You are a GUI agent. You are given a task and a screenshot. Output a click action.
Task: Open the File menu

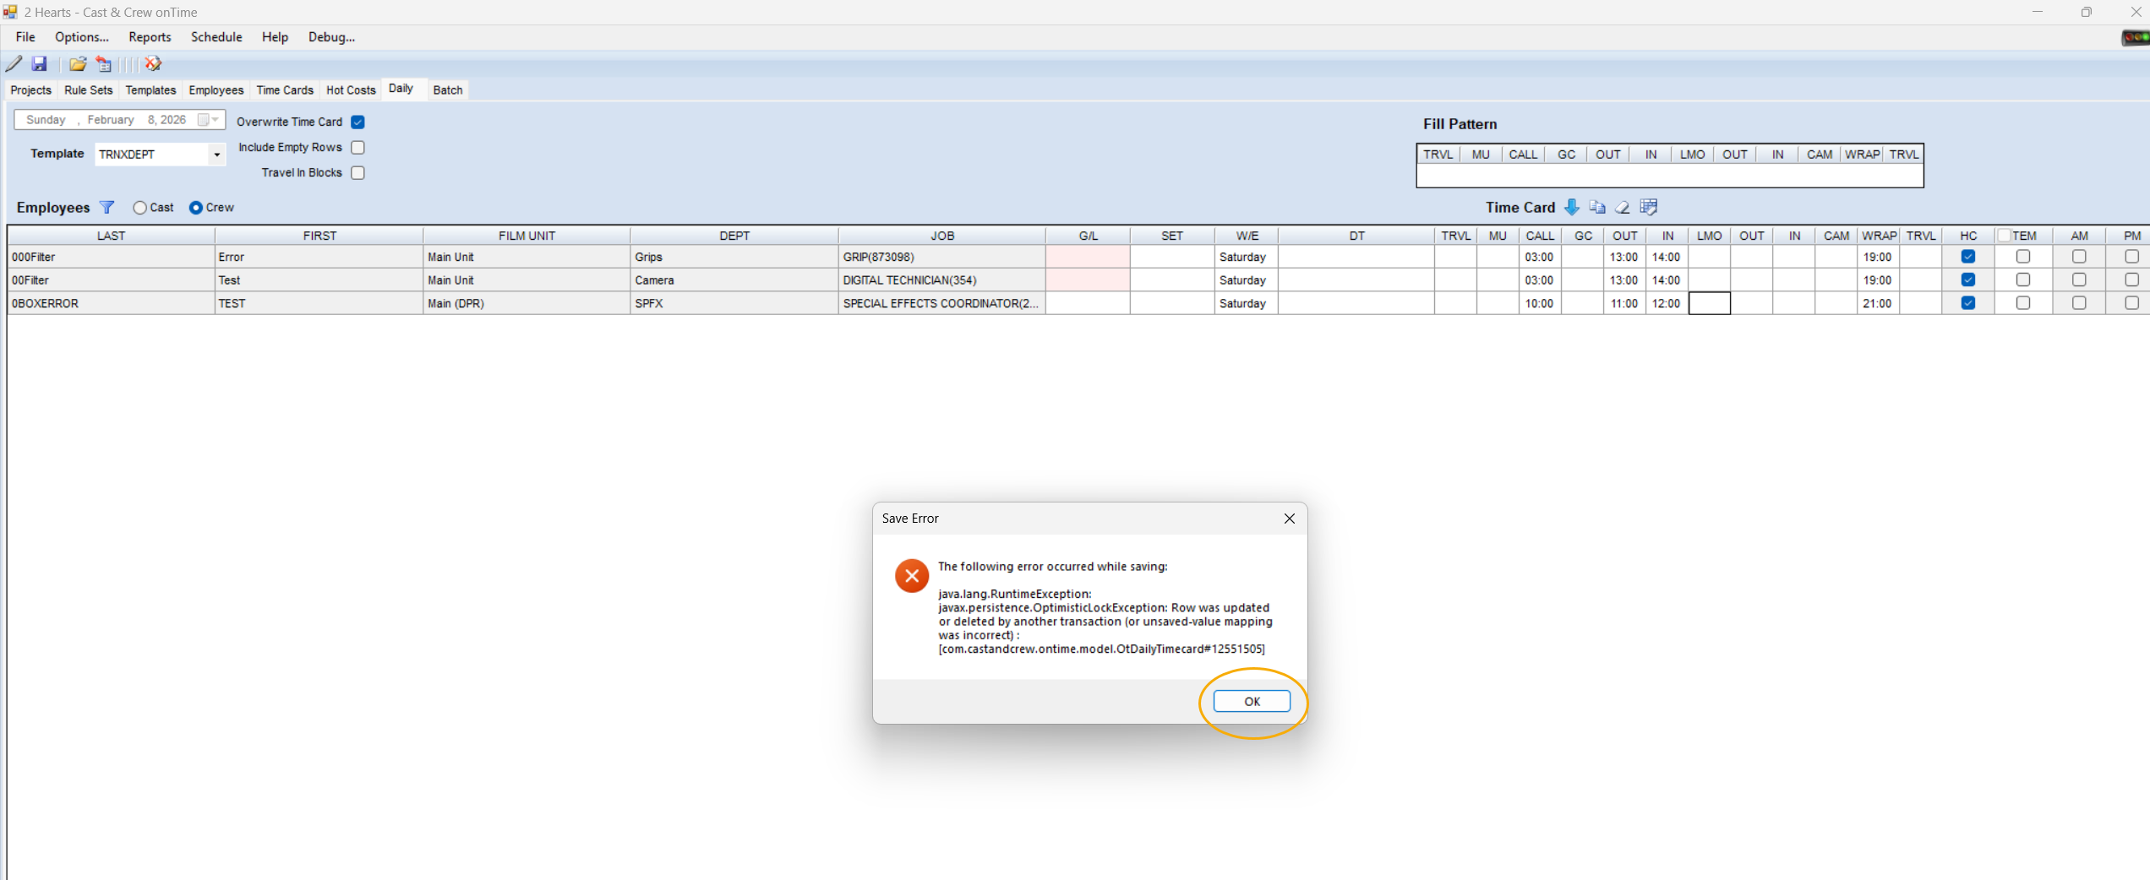pyautogui.click(x=25, y=37)
